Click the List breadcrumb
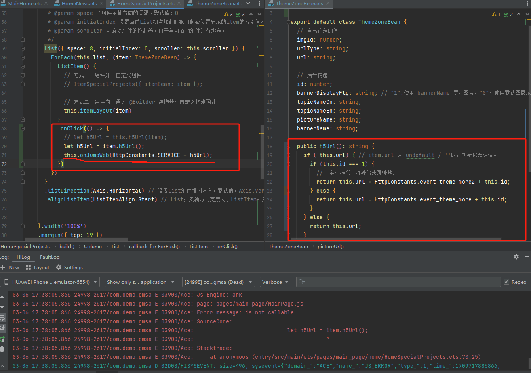The height and width of the screenshot is (373, 531). (116, 246)
